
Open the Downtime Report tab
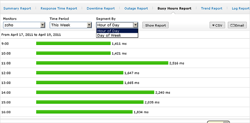[x=101, y=8]
